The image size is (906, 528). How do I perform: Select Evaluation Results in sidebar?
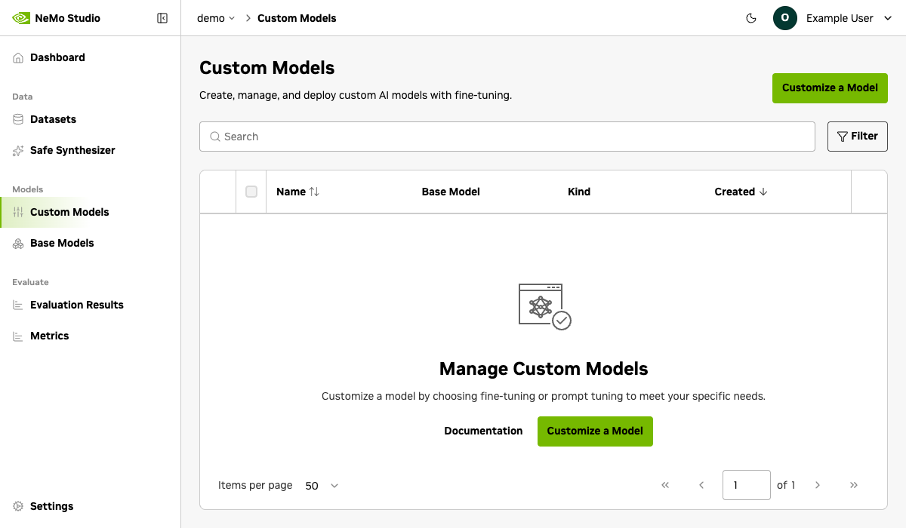click(x=77, y=305)
